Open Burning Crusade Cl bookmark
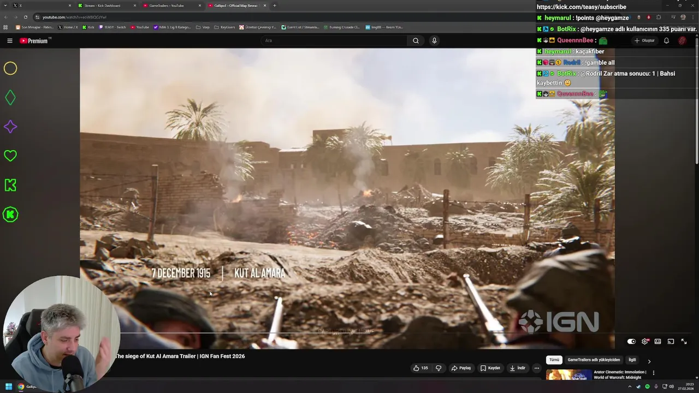This screenshot has height=393, width=699. tap(342, 27)
